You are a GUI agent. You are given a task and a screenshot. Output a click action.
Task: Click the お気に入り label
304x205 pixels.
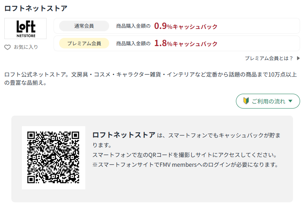(26, 47)
